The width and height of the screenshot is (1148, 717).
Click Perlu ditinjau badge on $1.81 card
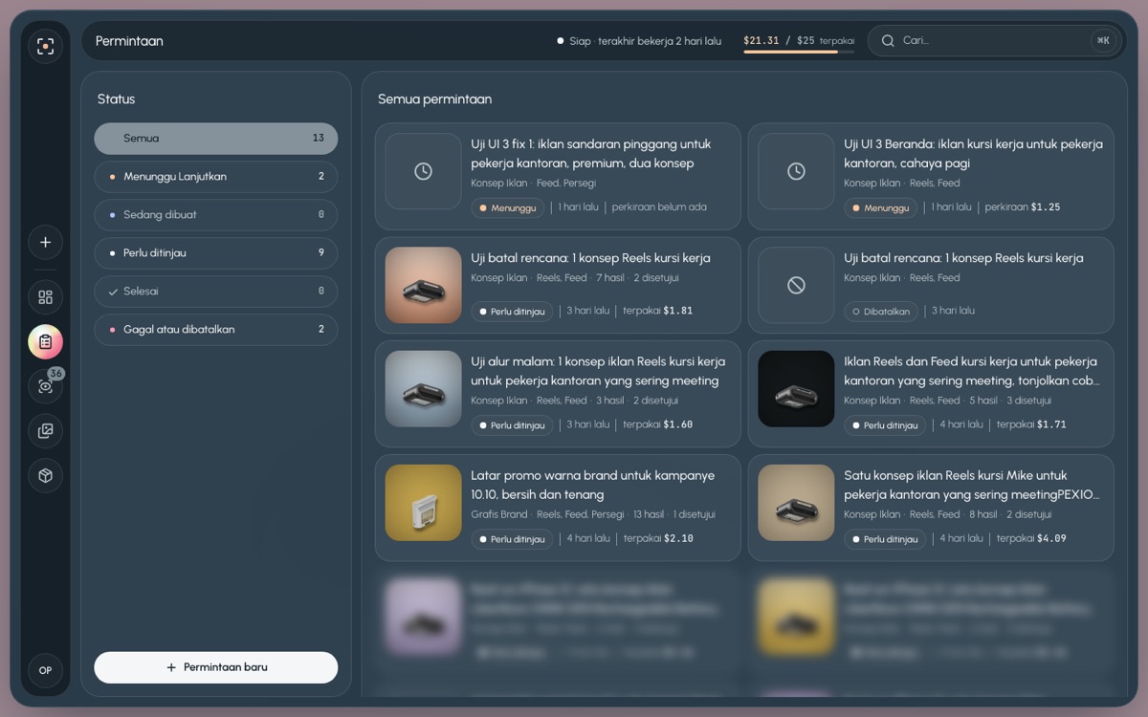click(512, 312)
